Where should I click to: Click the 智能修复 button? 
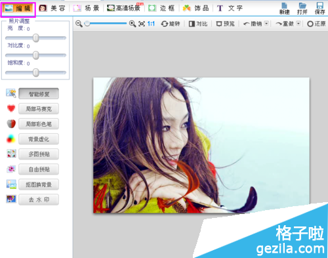[x=39, y=94]
